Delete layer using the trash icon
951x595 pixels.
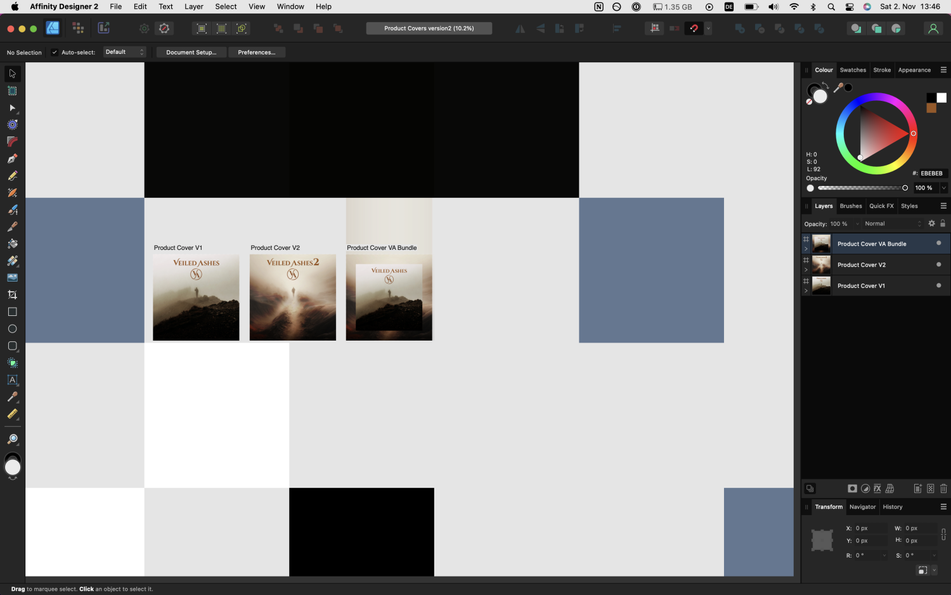pyautogui.click(x=943, y=488)
